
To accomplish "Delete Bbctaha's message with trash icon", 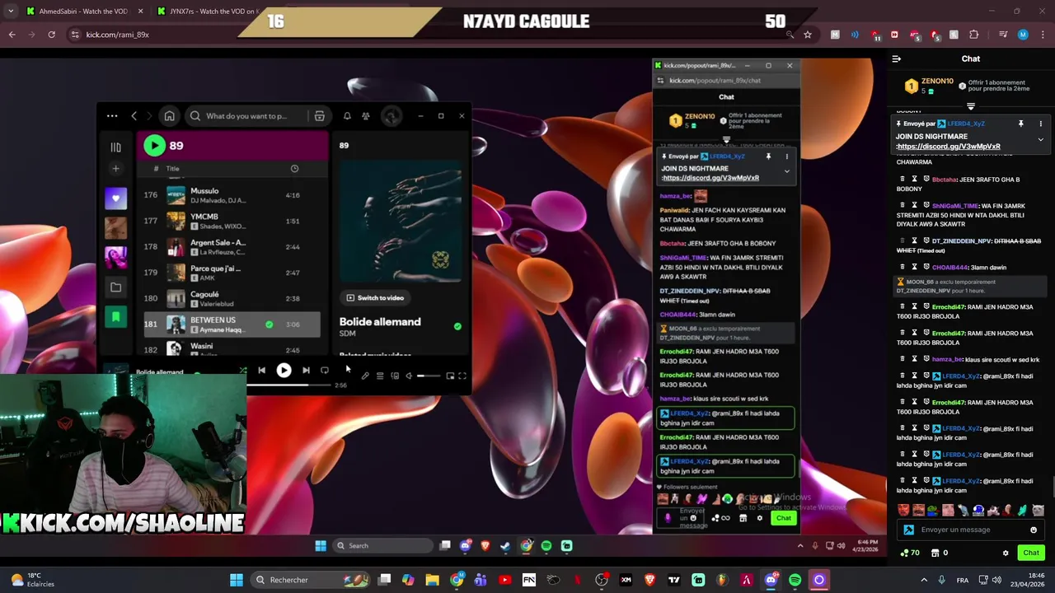I will click(x=902, y=180).
